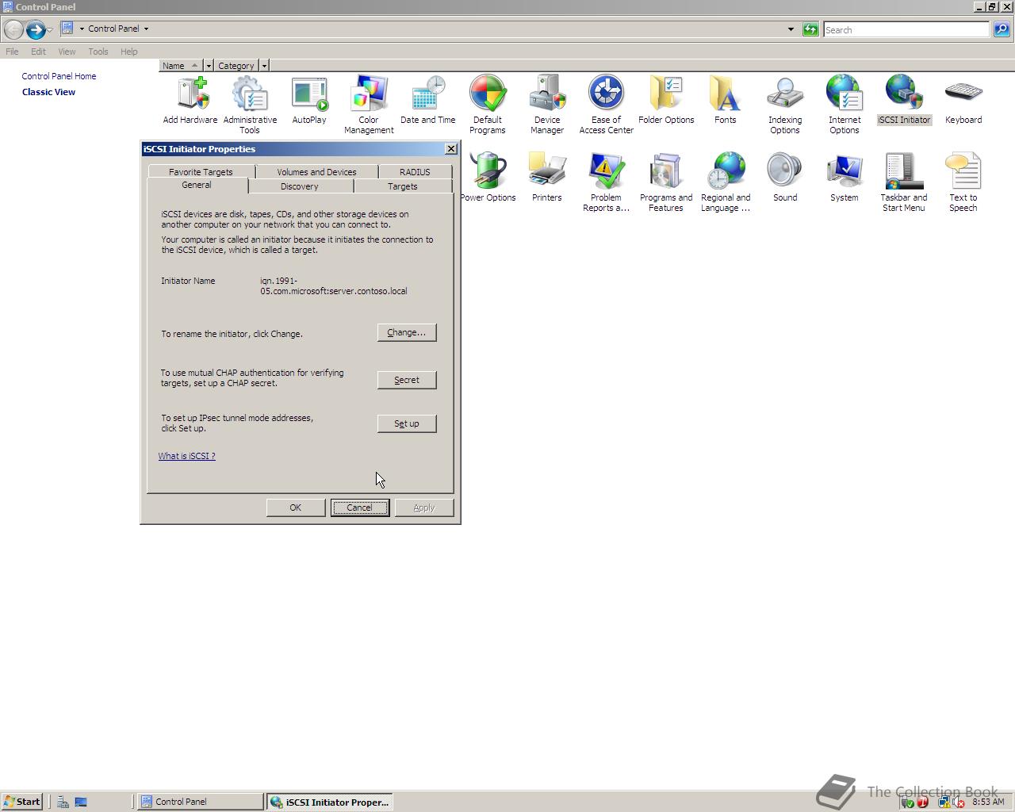Image resolution: width=1015 pixels, height=812 pixels.
Task: Open the recent pages dropdown arrow
Action: click(50, 30)
